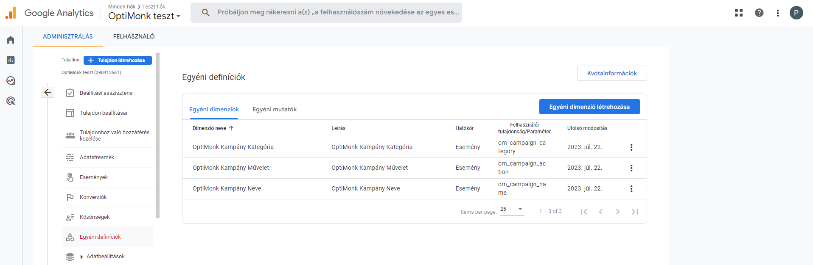Click the Egyéni definíciók shapes icon

coord(70,237)
